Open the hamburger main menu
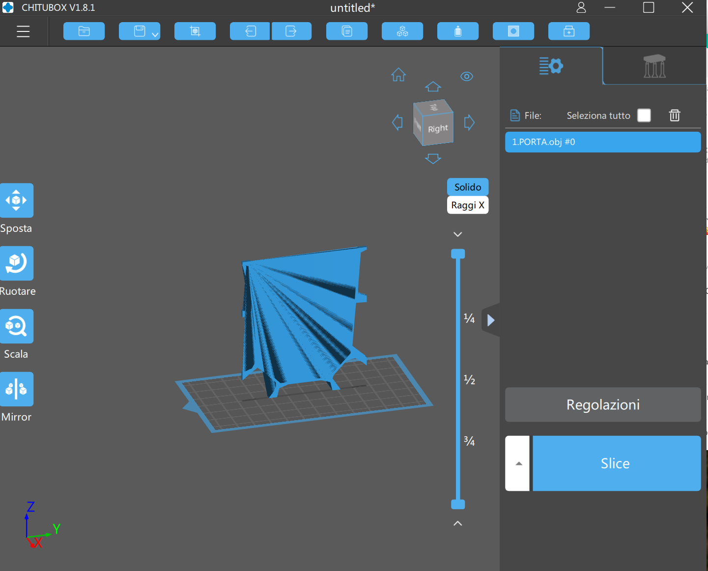Image resolution: width=708 pixels, height=571 pixels. click(23, 31)
